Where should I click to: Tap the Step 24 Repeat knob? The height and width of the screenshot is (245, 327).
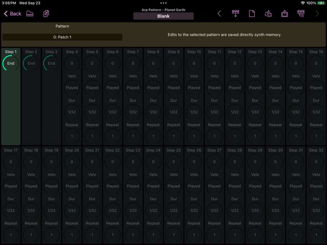tap(153, 235)
